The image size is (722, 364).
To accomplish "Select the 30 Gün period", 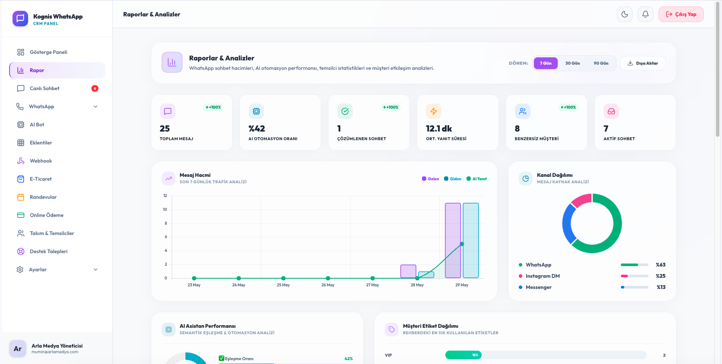I will click(572, 63).
